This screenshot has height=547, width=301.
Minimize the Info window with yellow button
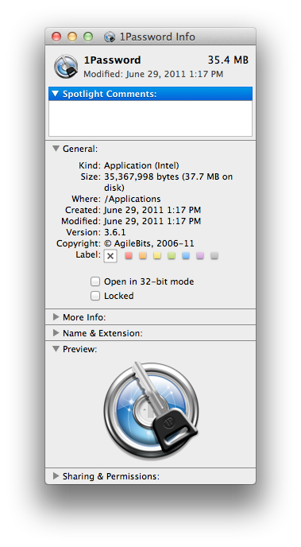tap(72, 37)
